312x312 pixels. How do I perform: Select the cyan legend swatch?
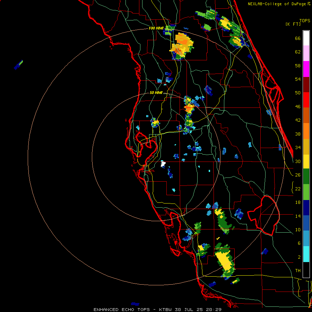tap(306, 254)
